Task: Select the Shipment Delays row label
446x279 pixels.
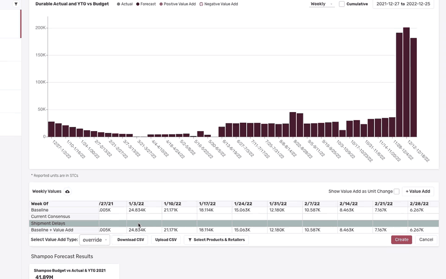Action: click(x=48, y=224)
